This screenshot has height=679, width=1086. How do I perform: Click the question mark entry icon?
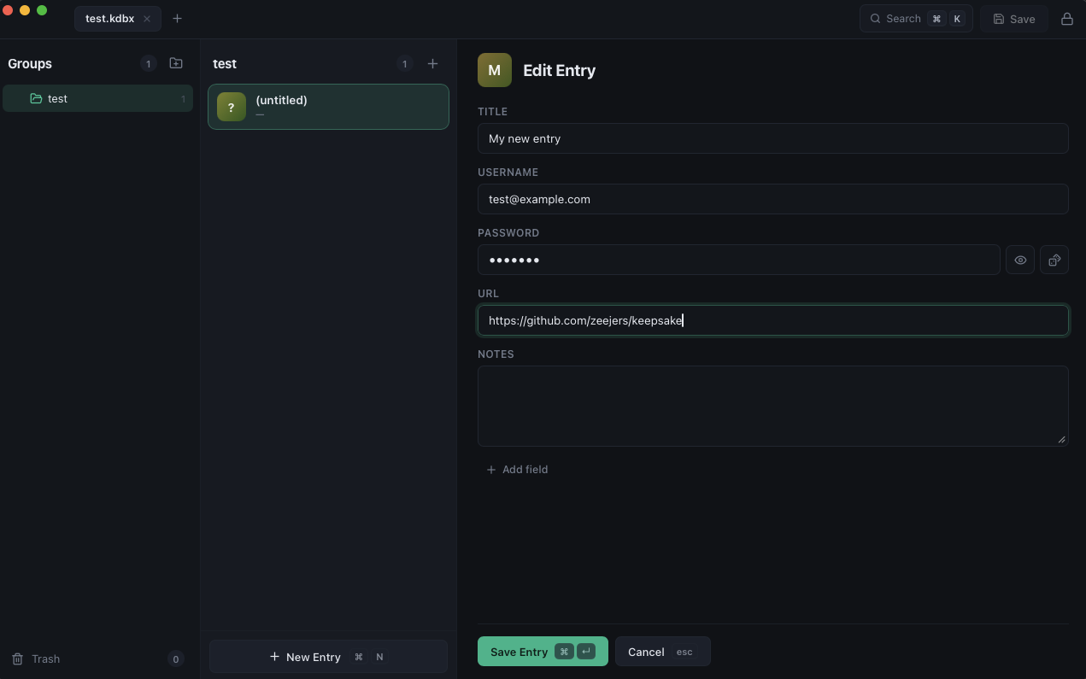(x=231, y=107)
